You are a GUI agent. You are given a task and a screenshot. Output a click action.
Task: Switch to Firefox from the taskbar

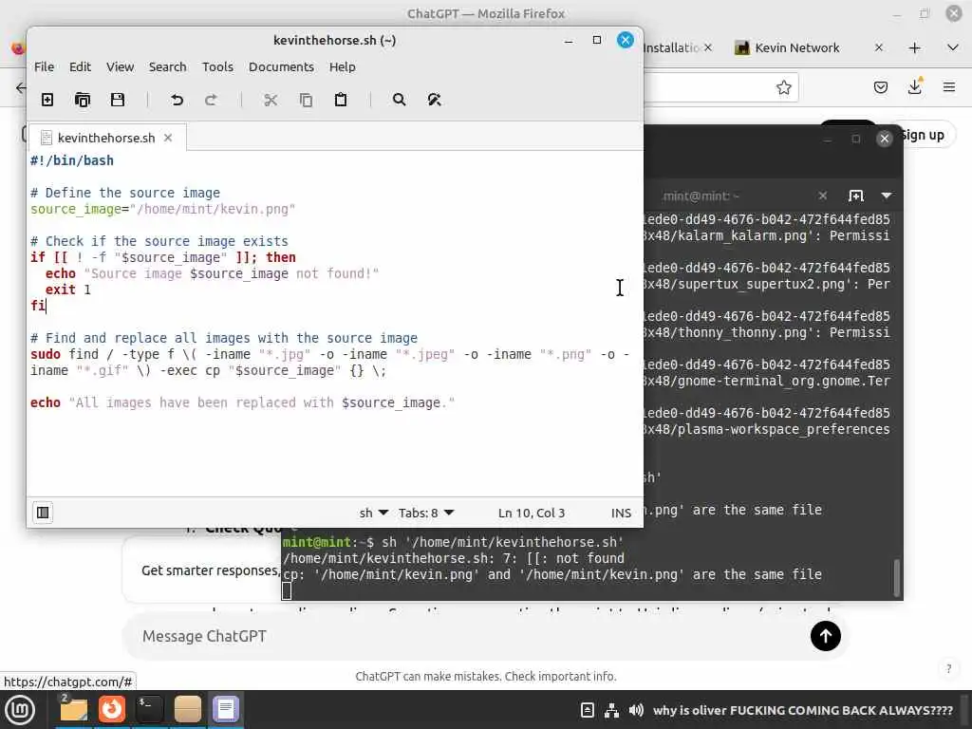click(x=112, y=709)
